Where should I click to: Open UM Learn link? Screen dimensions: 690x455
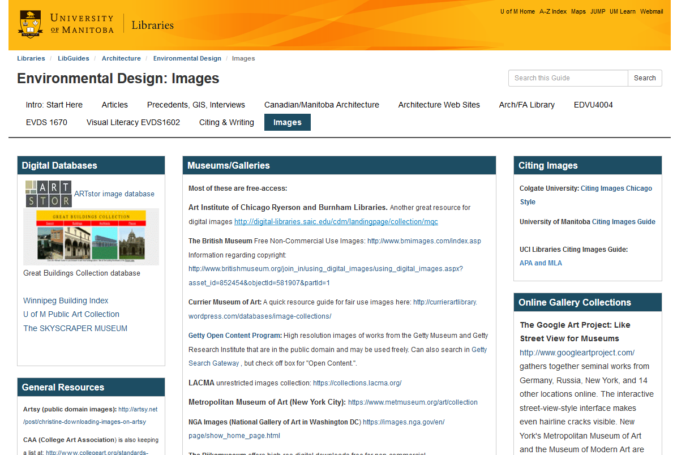(623, 11)
